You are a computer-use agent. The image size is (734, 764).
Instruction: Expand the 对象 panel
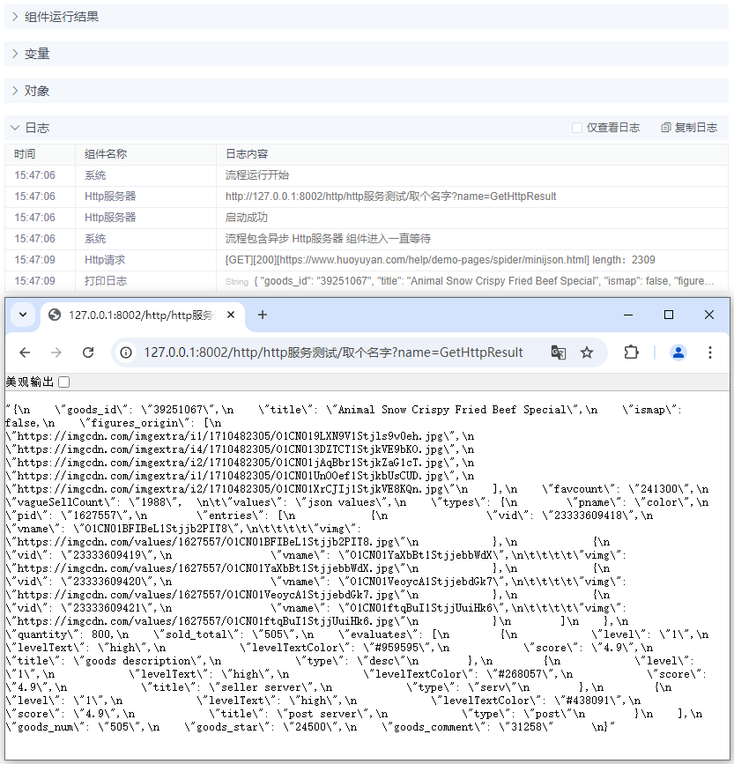point(40,90)
